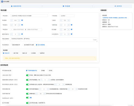Switch to the 发布考试 step
The image size is (134, 106).
click(x=118, y=6)
